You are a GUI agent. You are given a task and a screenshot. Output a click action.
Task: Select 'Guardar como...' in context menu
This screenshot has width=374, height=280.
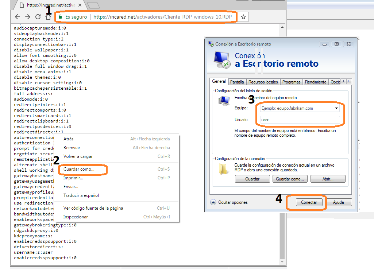point(79,169)
